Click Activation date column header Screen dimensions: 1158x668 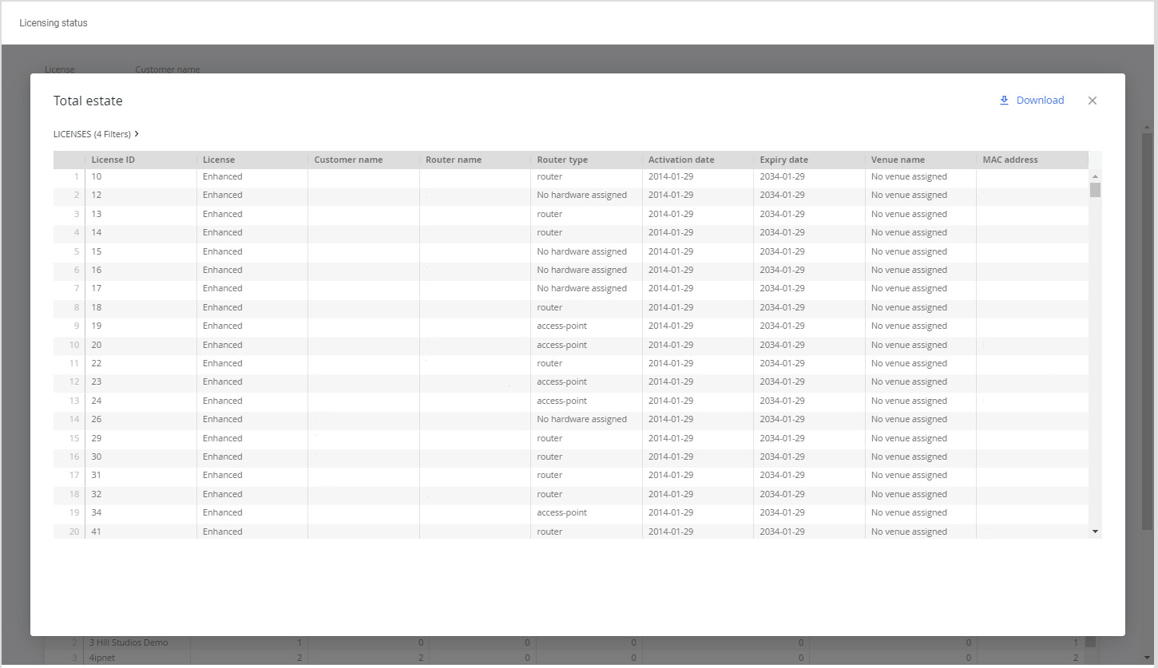681,160
